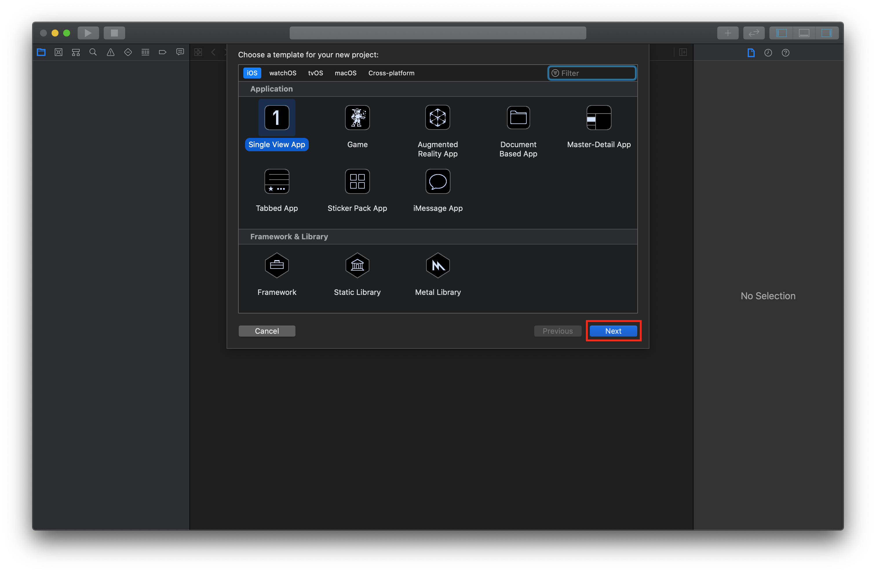Open the Test navigator diamond icon
The image size is (876, 573).
coord(128,52)
